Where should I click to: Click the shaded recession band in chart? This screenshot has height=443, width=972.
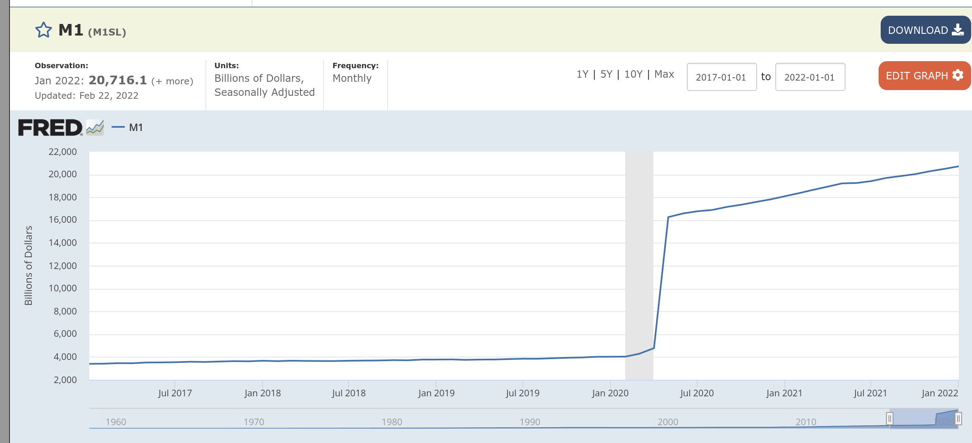(x=639, y=264)
